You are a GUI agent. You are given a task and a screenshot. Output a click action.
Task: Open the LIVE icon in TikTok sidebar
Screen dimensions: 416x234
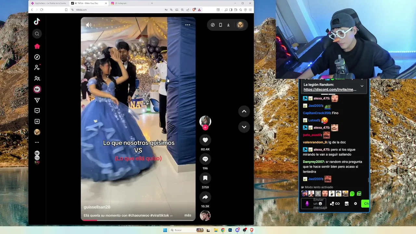point(37,89)
